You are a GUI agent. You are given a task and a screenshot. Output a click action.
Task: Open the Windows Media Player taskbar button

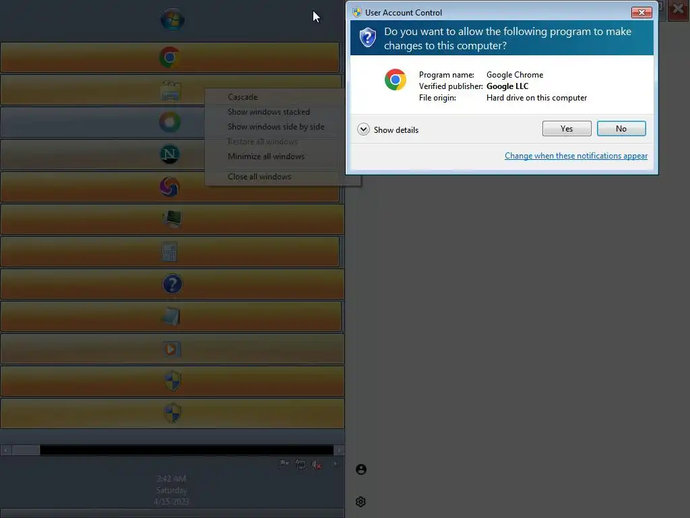point(172,349)
